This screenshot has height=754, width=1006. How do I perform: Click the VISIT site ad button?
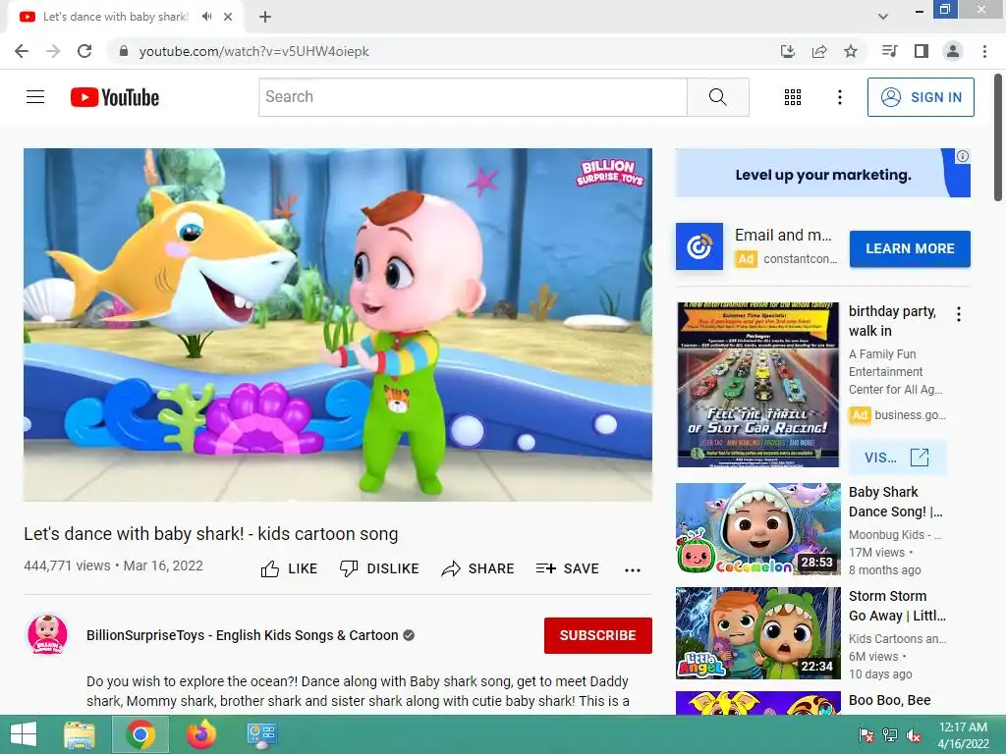[897, 458]
